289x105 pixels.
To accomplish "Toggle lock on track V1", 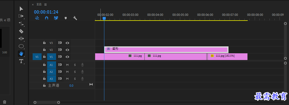I will click(44, 57).
